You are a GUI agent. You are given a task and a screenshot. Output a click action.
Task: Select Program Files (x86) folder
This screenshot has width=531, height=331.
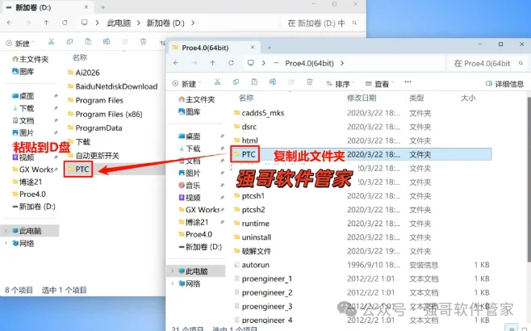(x=105, y=114)
